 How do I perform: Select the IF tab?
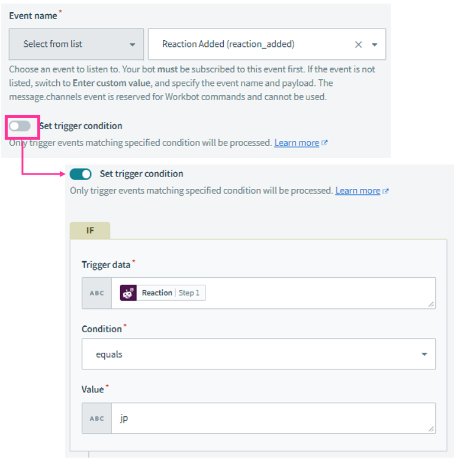coord(90,230)
